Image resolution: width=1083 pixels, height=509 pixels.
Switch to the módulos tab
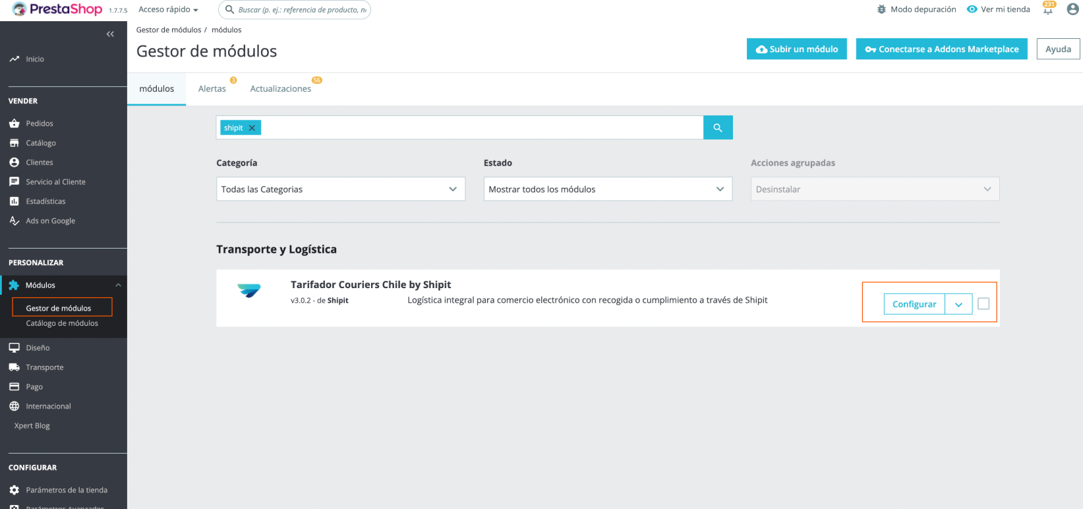157,89
